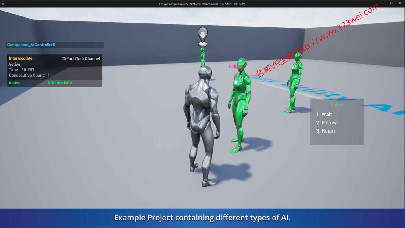Issue the '3. Roam' command
This screenshot has width=405, height=228.
point(325,131)
